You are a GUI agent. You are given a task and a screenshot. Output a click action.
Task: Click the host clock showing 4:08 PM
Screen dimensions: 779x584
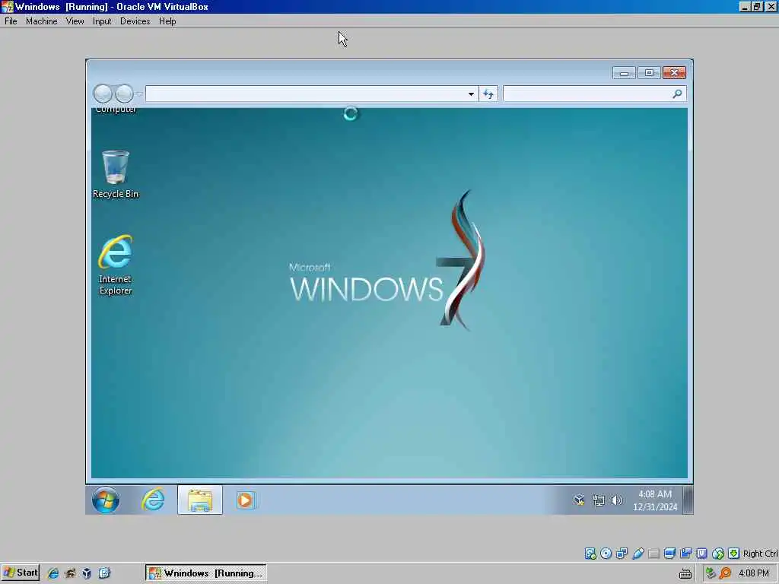[754, 573]
